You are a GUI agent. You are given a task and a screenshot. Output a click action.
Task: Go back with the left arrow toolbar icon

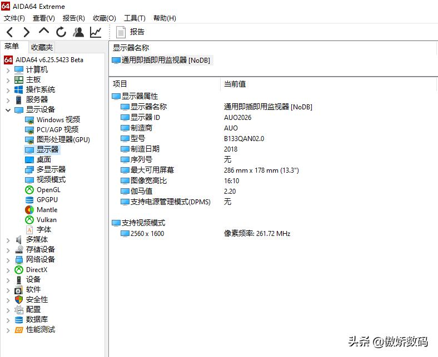coord(10,32)
